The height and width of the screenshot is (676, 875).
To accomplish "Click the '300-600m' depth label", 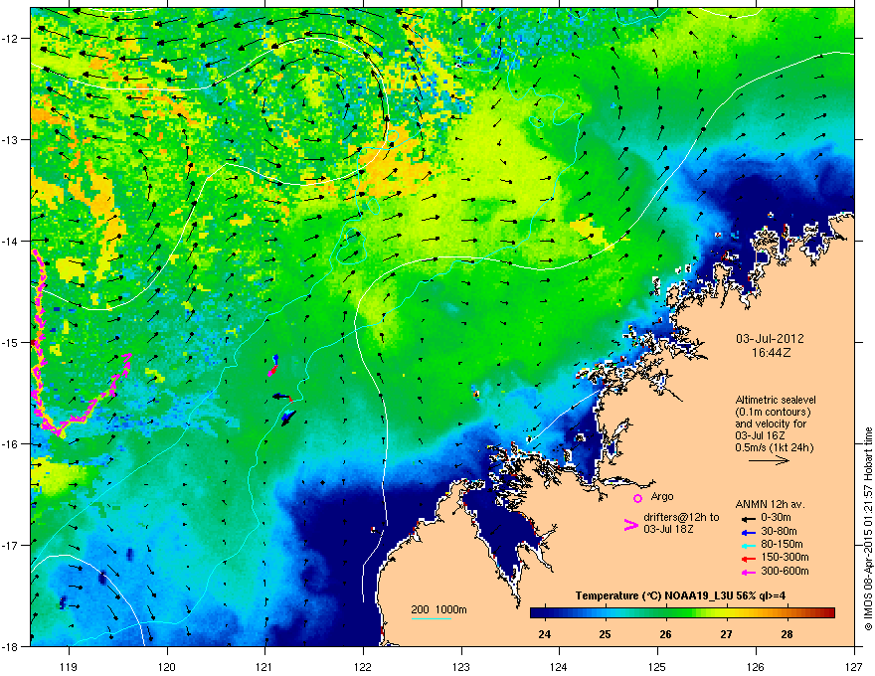I will pos(785,571).
